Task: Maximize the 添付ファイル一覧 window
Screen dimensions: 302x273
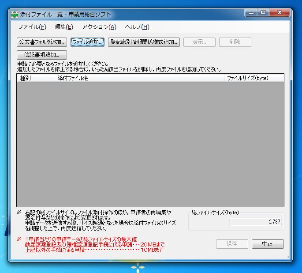Action: 263,13
